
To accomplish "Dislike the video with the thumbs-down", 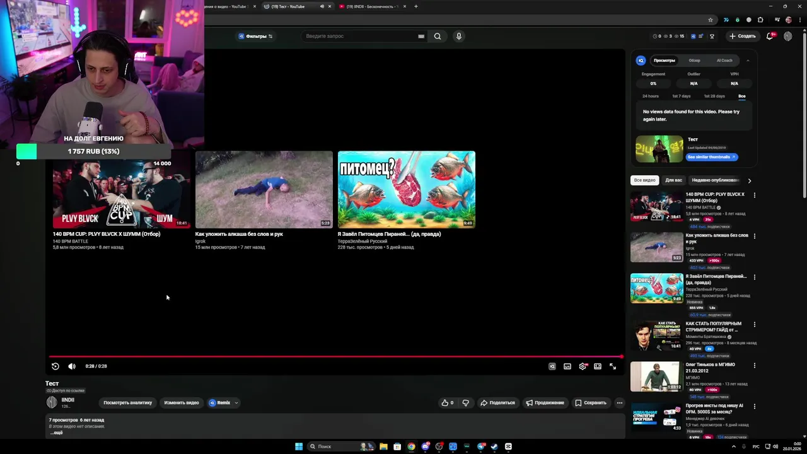I will [x=466, y=403].
